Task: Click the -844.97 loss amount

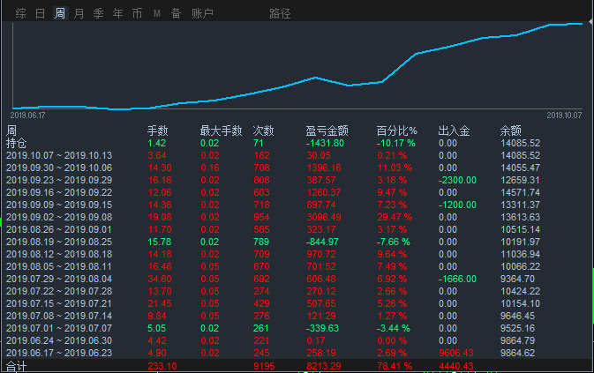Action: click(x=322, y=242)
